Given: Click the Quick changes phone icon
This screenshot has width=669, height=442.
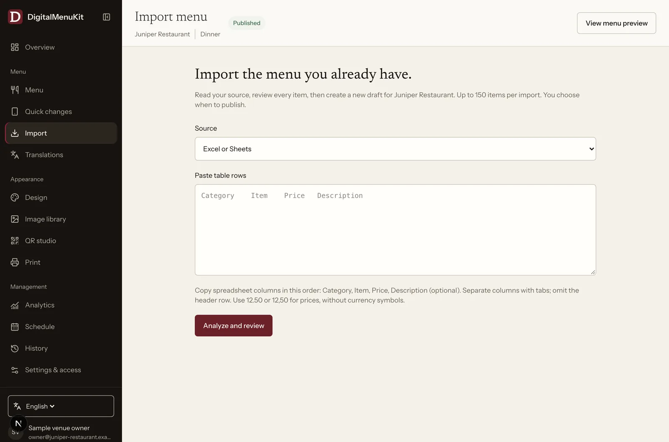Looking at the screenshot, I should pos(15,111).
